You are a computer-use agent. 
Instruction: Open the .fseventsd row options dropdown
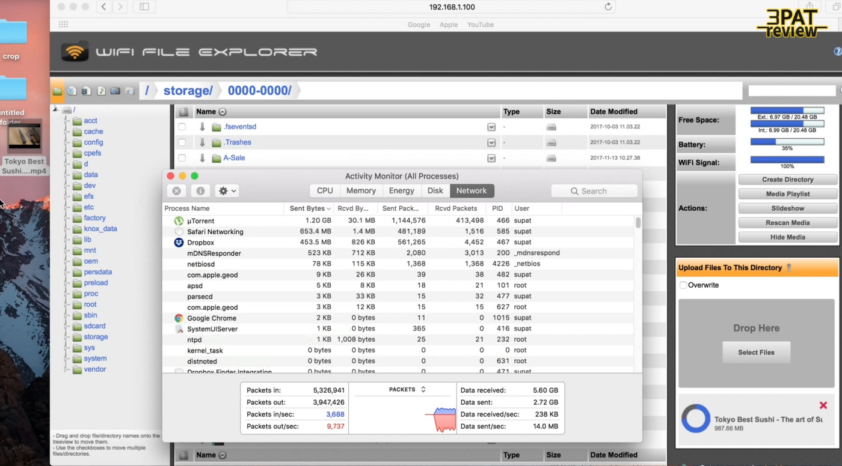coord(491,127)
